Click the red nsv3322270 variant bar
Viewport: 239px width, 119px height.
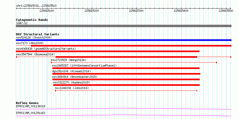[x=126, y=85]
